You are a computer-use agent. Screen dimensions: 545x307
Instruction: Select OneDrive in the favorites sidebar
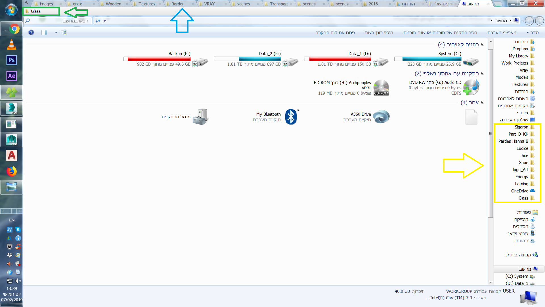point(519,191)
